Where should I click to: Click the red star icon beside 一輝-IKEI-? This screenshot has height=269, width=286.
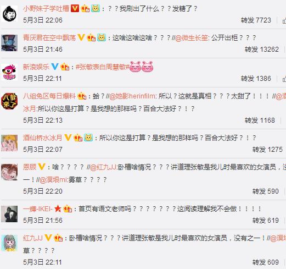pyautogui.click(x=58, y=208)
